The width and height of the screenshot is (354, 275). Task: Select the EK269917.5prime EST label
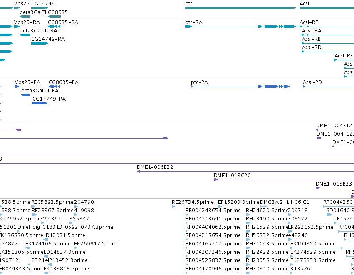97,244
